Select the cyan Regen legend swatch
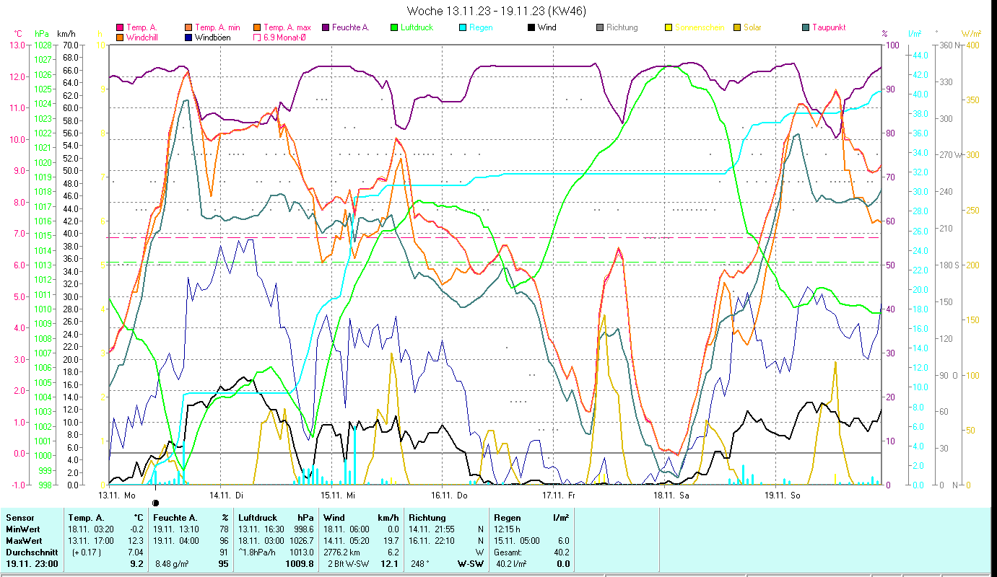Image resolution: width=997 pixels, height=577 pixels. [463, 28]
